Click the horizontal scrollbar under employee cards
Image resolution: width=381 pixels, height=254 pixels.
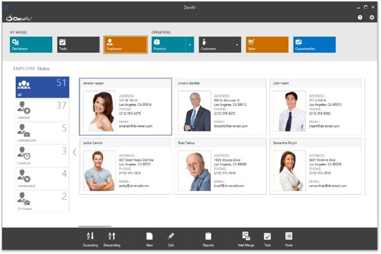click(x=95, y=226)
